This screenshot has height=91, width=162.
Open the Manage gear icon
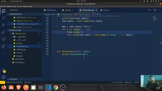tap(3, 77)
